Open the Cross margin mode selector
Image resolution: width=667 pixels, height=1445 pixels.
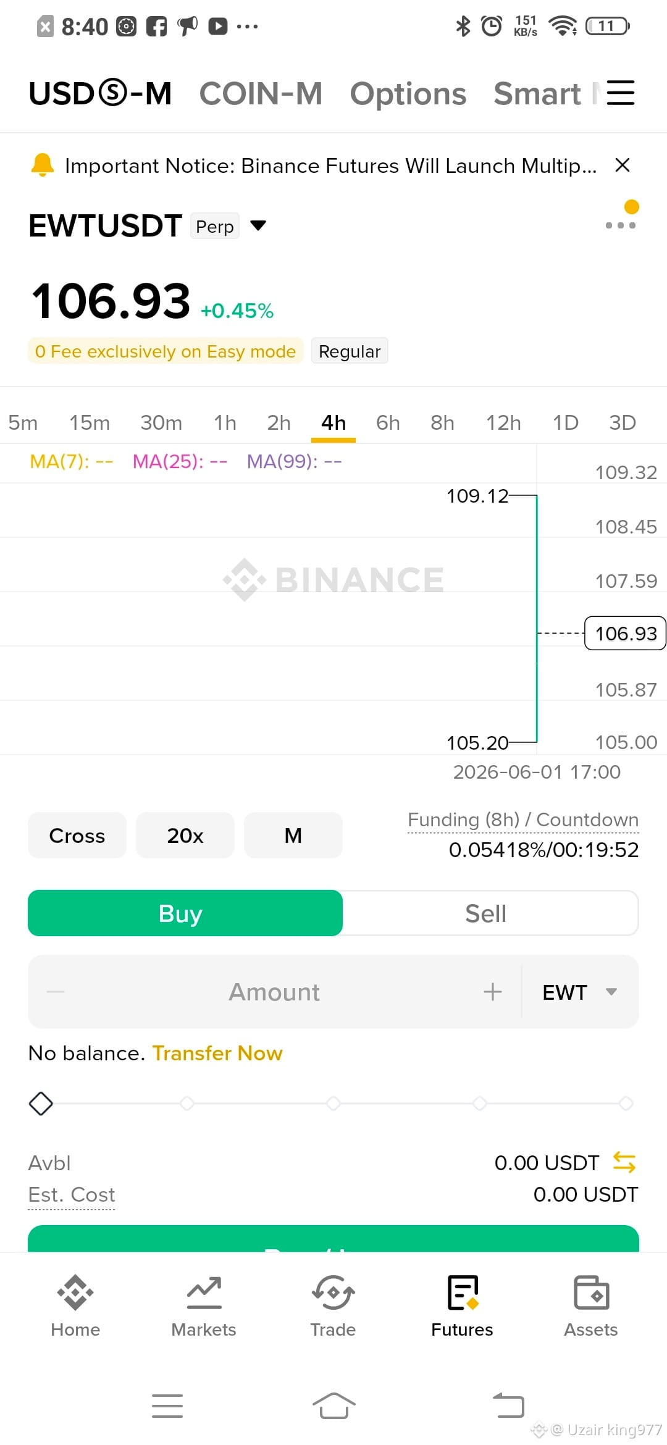point(77,836)
